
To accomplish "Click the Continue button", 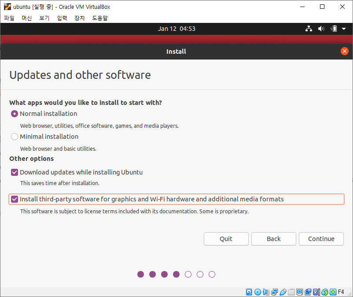I will 321,239.
